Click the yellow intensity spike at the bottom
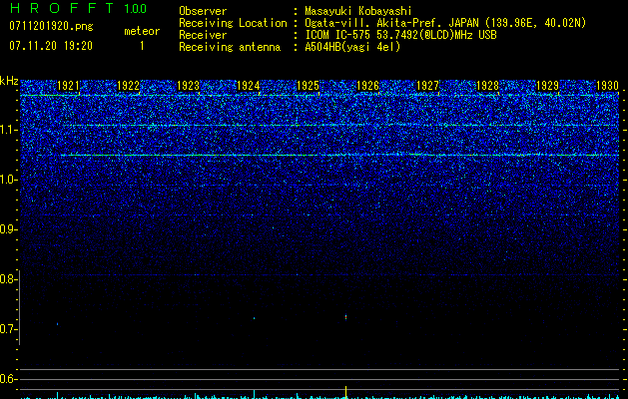 [345, 392]
